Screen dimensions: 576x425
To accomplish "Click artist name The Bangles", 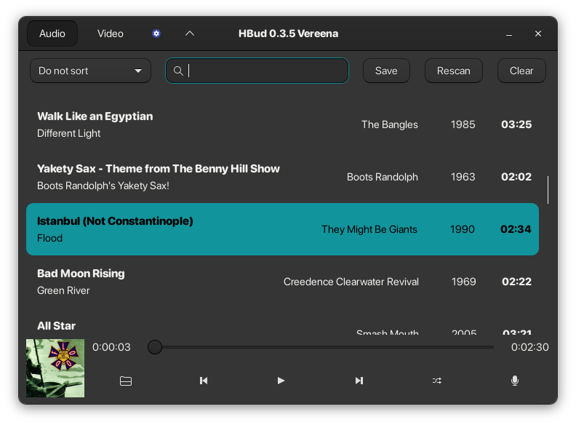I will coord(389,124).
